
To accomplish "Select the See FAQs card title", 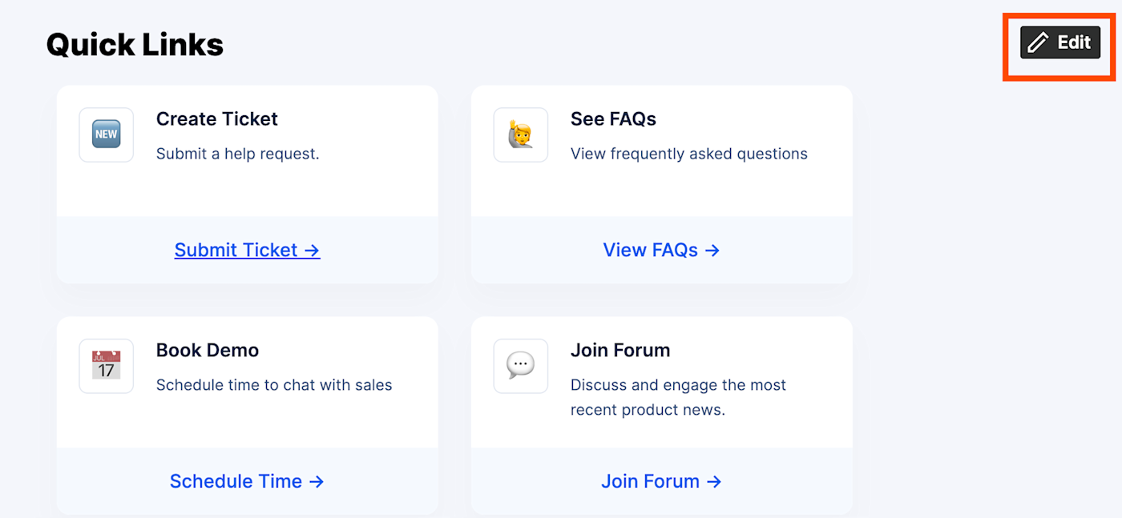I will coord(613,118).
